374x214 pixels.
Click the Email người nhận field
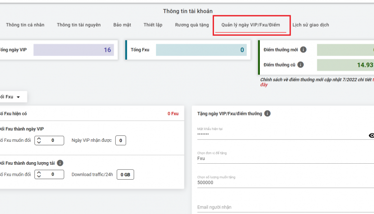(286, 207)
